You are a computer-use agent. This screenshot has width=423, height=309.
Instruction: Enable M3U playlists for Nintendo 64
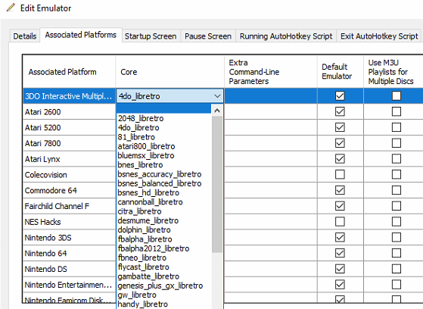click(x=397, y=253)
